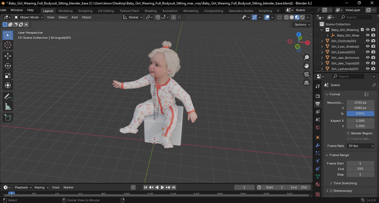Switch to Sculpting workspace tab
Image resolution: width=379 pixels, height=203 pixels.
click(x=85, y=11)
